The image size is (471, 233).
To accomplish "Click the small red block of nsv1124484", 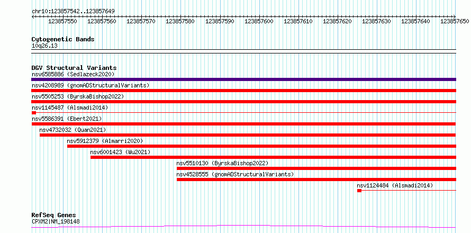I will click(359, 191).
